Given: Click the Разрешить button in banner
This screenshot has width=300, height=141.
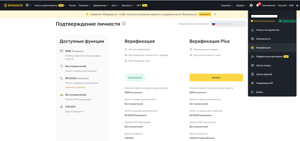Looking at the screenshot, I should 205,14.
